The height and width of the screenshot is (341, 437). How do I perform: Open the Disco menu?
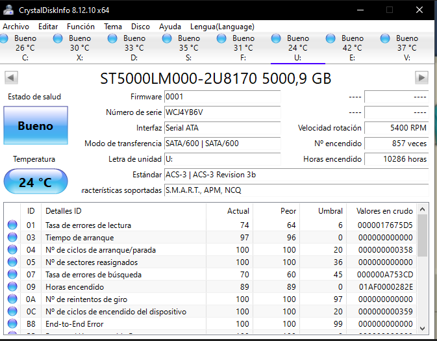[140, 27]
